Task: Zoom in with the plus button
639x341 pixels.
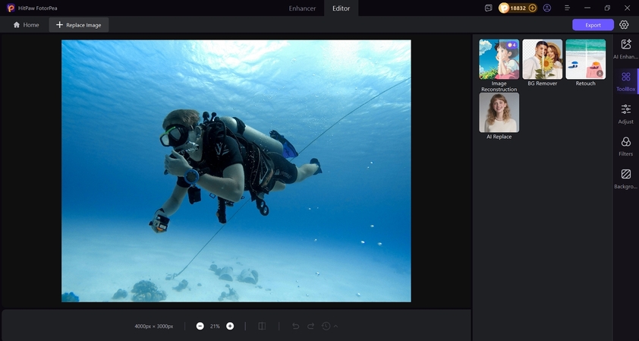Action: click(230, 326)
